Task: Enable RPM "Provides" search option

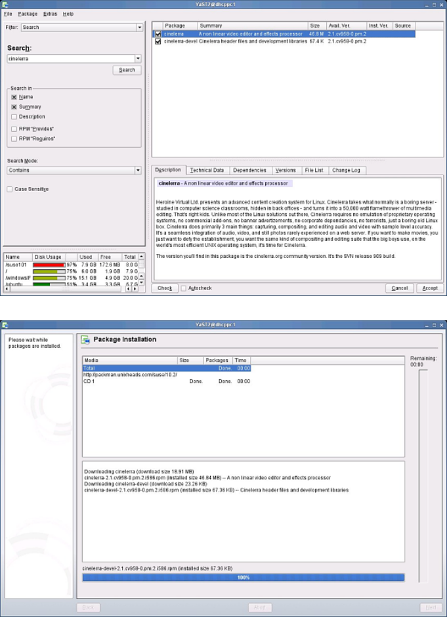Action: point(14,129)
